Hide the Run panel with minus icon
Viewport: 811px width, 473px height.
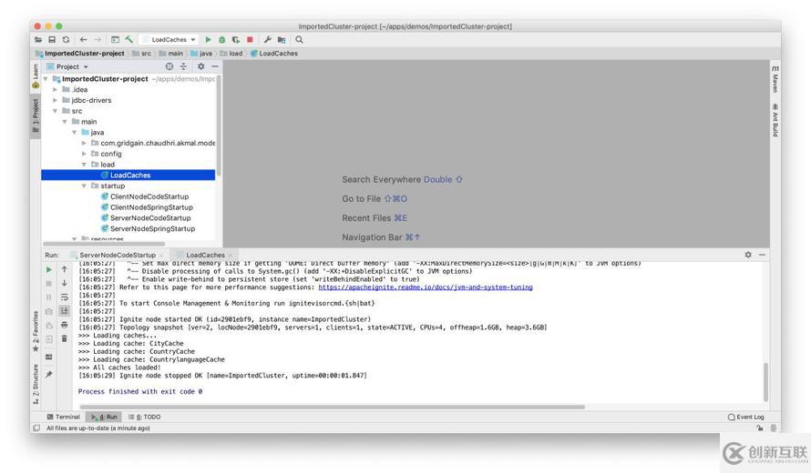[762, 255]
